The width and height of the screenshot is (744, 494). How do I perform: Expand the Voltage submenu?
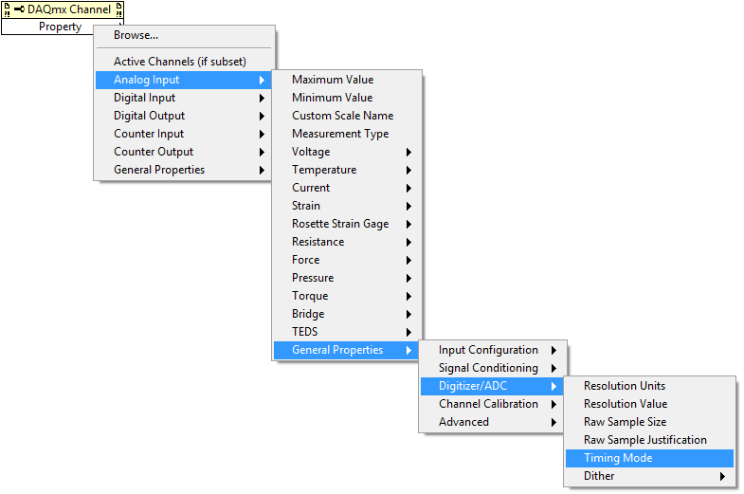[347, 152]
